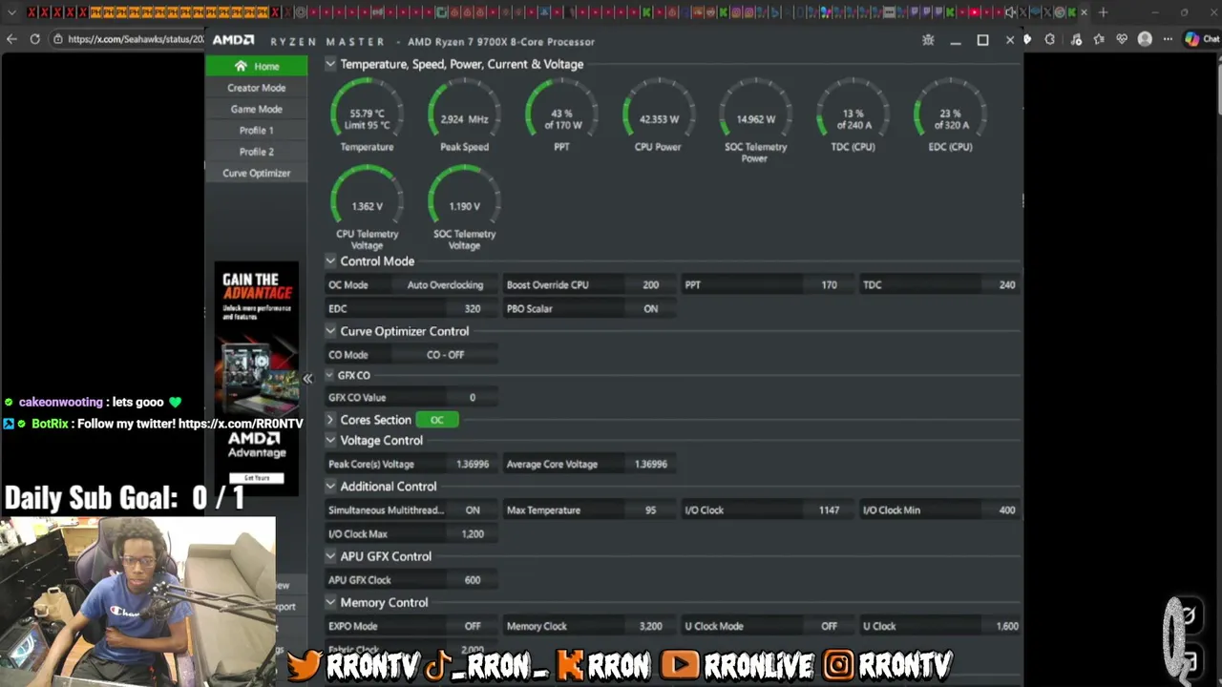Viewport: 1222px width, 687px height.
Task: Click the Temperature gauge dial
Action: 367,114
